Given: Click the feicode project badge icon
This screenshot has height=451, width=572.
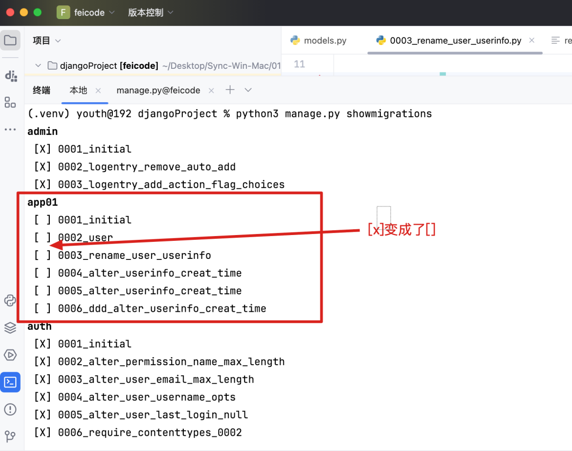Looking at the screenshot, I should tap(63, 12).
